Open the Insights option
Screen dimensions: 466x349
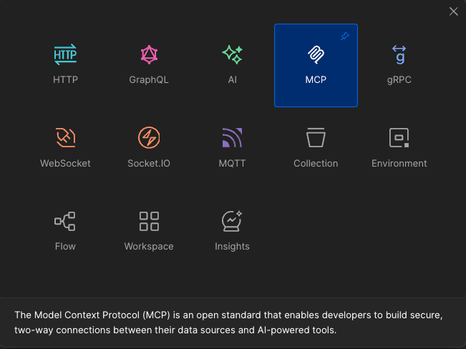point(233,221)
